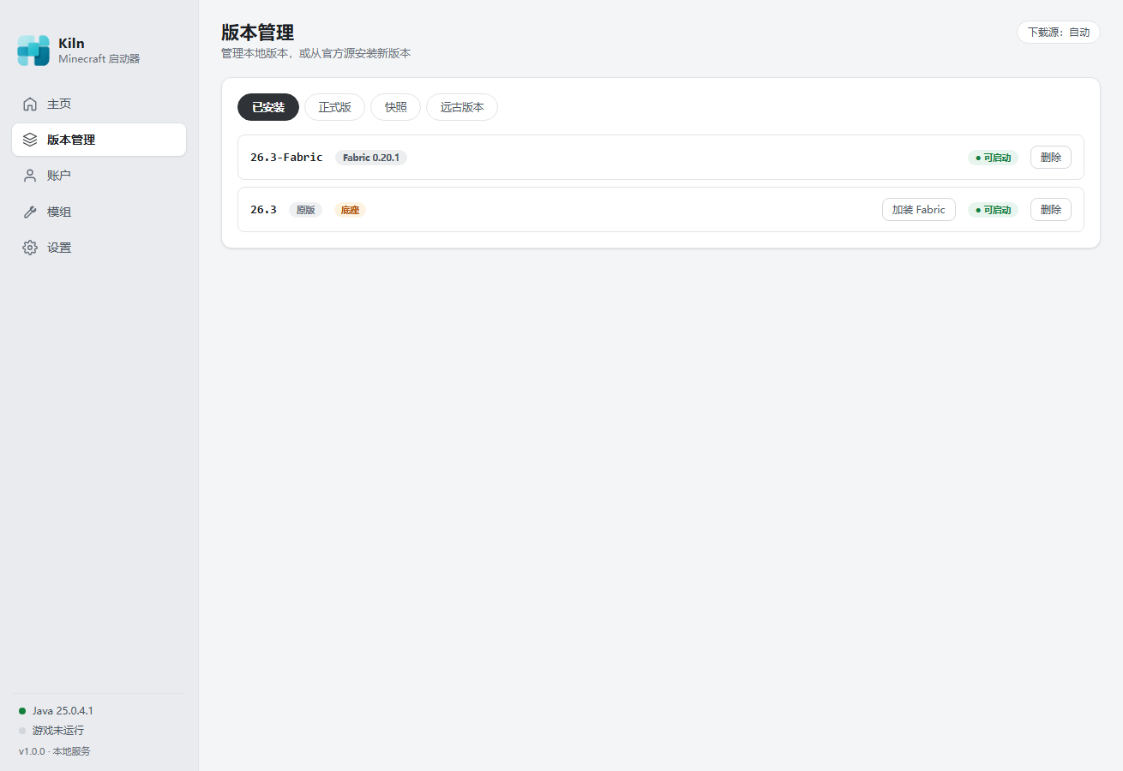The width and height of the screenshot is (1123, 771).
Task: Click the 26.3 version name
Action: coord(263,210)
